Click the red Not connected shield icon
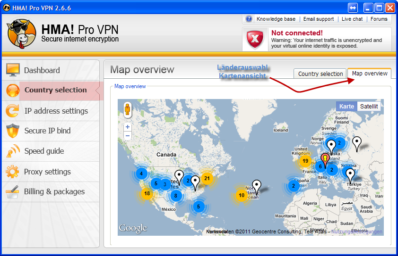The height and width of the screenshot is (256, 398). 255,39
